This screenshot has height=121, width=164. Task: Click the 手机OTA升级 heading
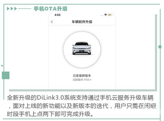(50, 9)
